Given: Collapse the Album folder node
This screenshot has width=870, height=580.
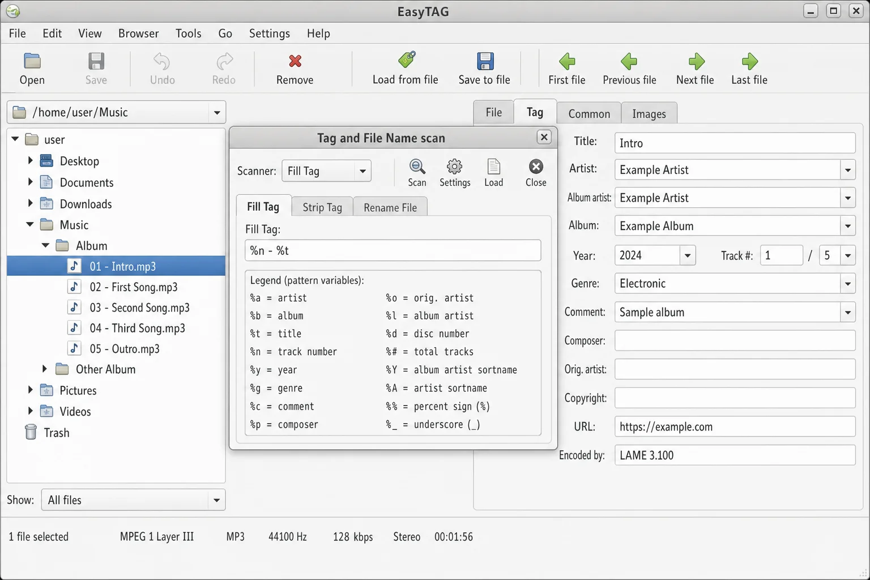Looking at the screenshot, I should pos(45,245).
